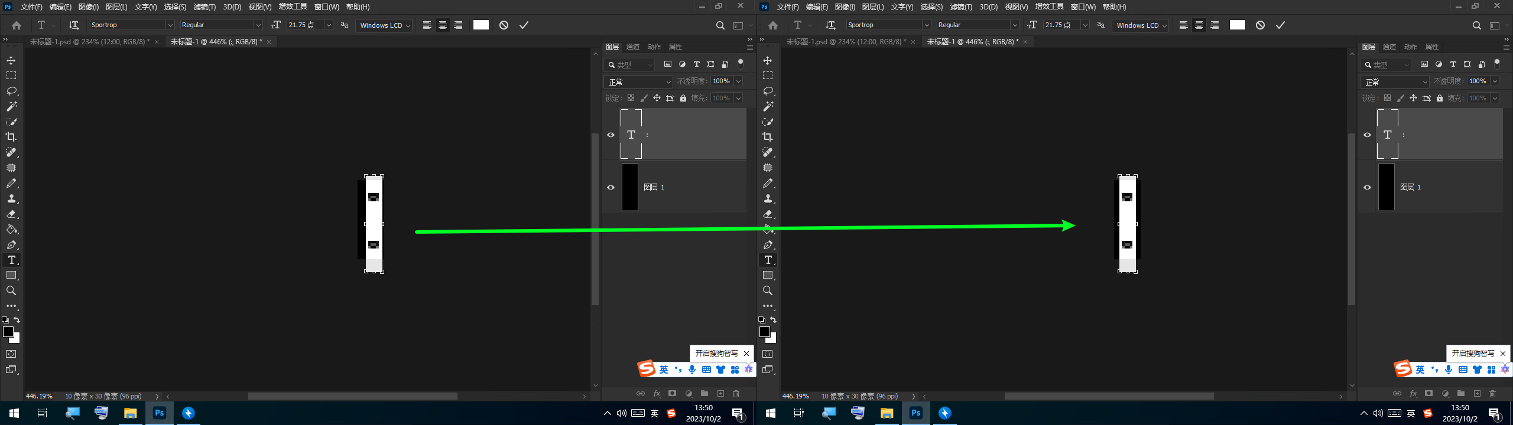This screenshot has width=1513, height=425.
Task: Switch to 通道 tab in right window
Action: (x=1389, y=47)
